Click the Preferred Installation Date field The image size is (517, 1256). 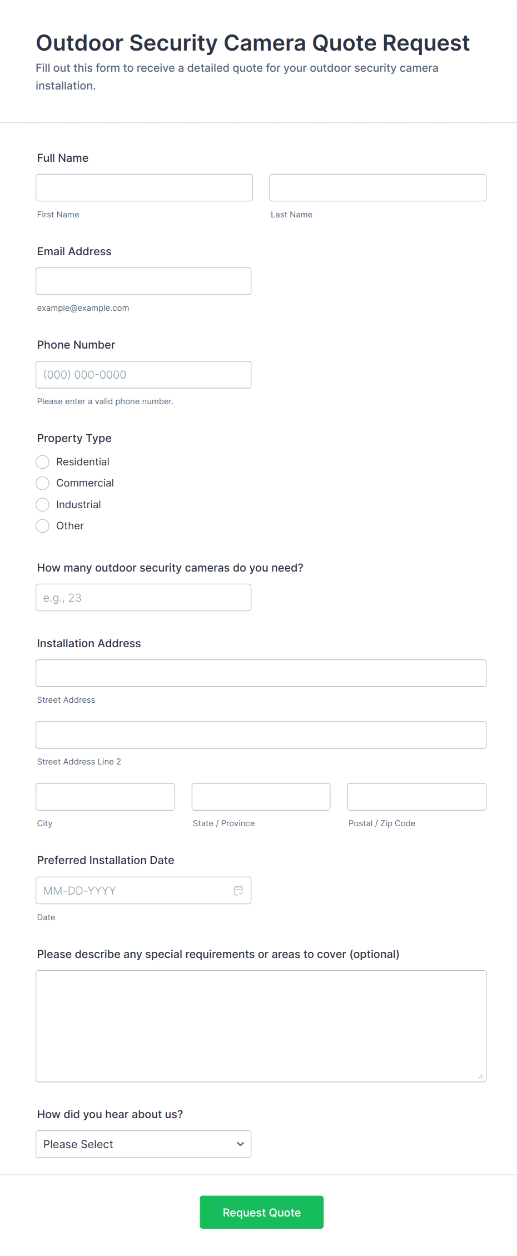(133, 890)
